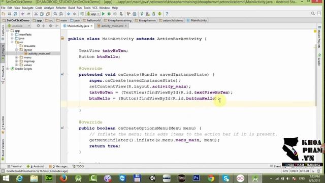The height and width of the screenshot is (183, 325).
Task: Expand the java folder node
Action: point(12,38)
